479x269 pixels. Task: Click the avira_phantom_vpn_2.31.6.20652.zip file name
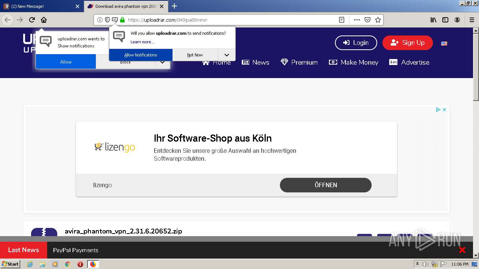[x=123, y=231]
